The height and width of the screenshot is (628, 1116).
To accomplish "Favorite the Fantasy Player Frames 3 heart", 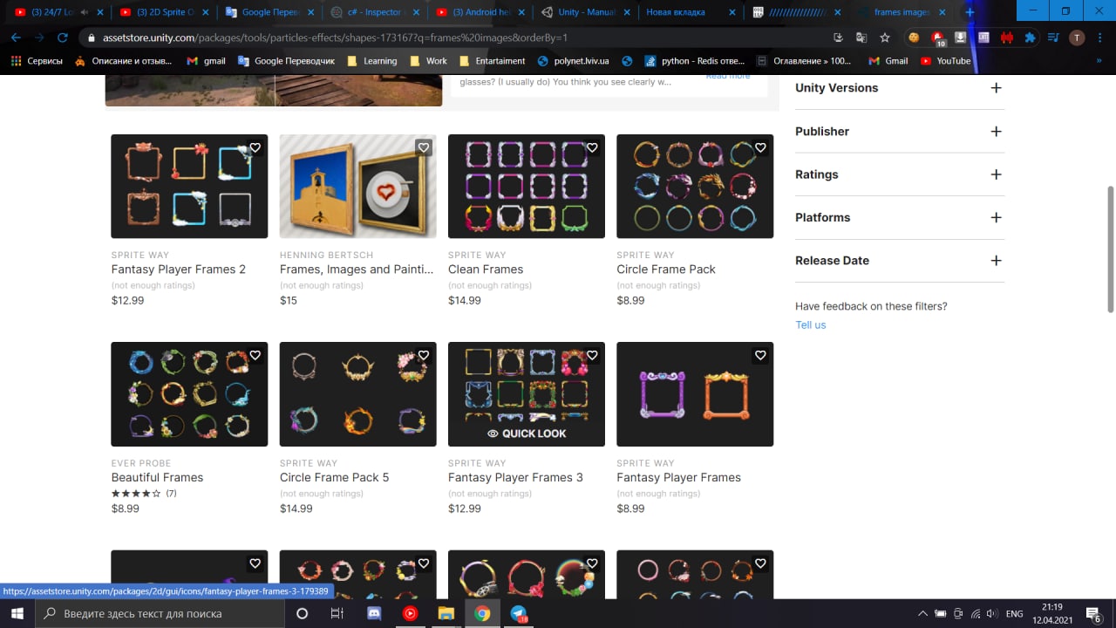I will tap(592, 355).
